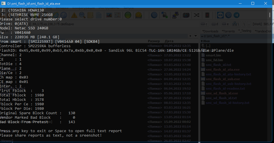This screenshot has width=274, height=143.
Task: Go to root directory backslash button
Action: point(244,24)
